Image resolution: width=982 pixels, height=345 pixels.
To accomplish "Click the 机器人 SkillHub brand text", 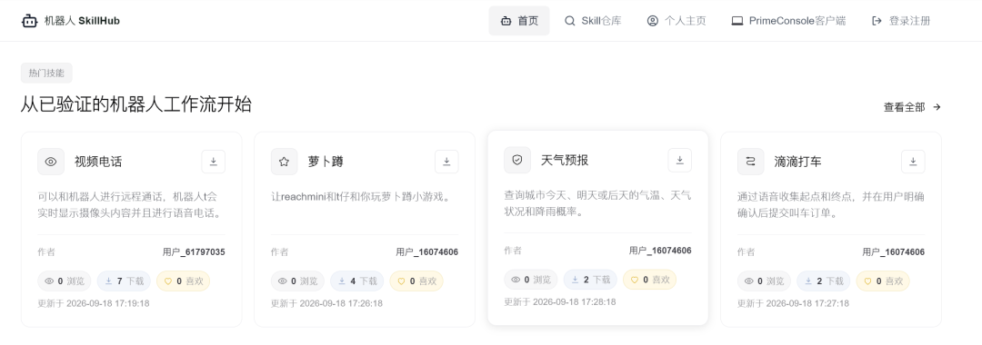I will click(82, 21).
